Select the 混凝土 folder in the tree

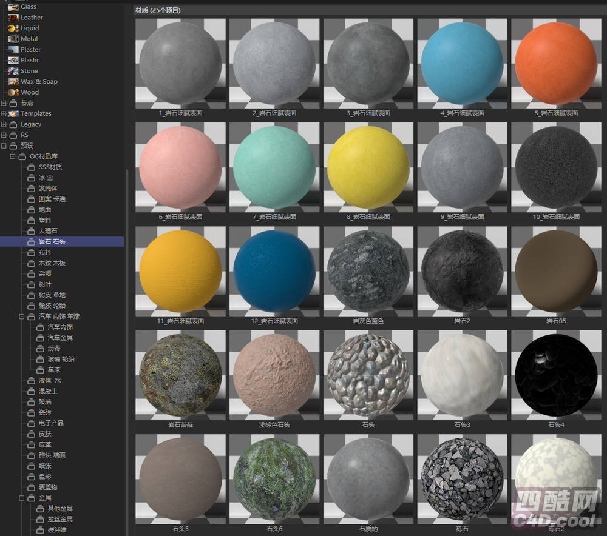coord(48,391)
